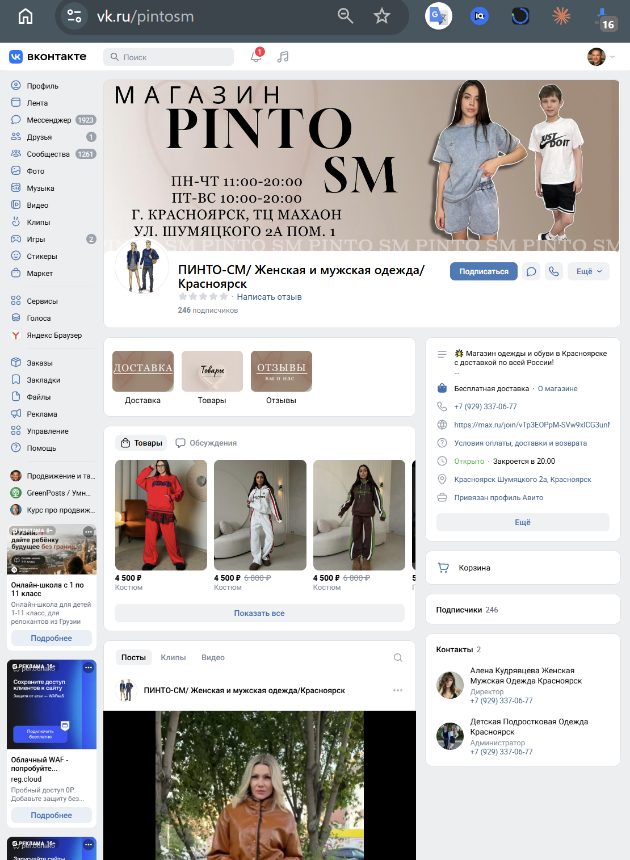
Task: Open options menu on Облачный WAF ad
Action: (89, 668)
